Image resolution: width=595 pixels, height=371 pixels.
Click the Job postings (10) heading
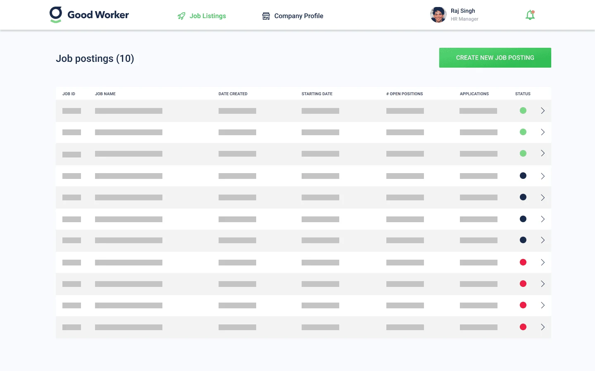point(95,59)
